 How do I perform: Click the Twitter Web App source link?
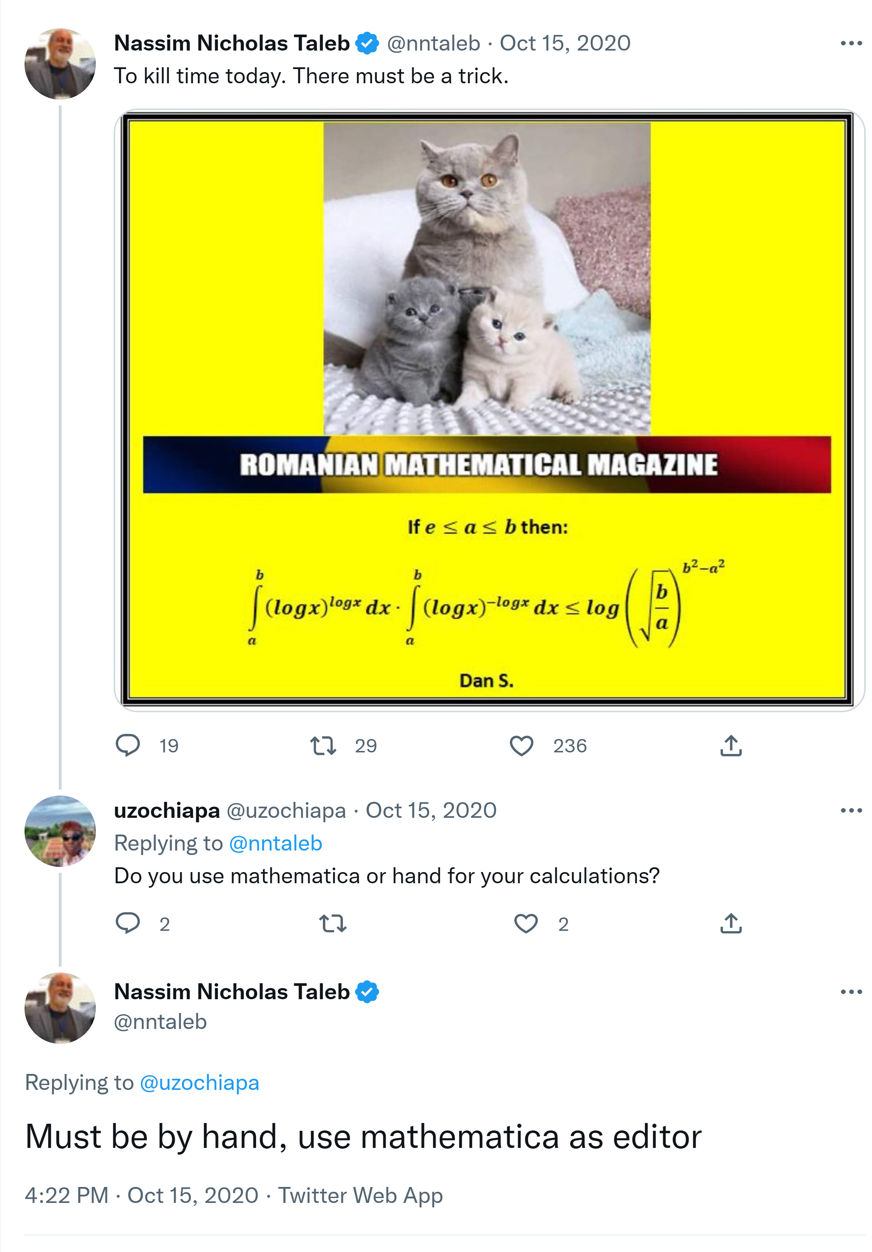(360, 1195)
